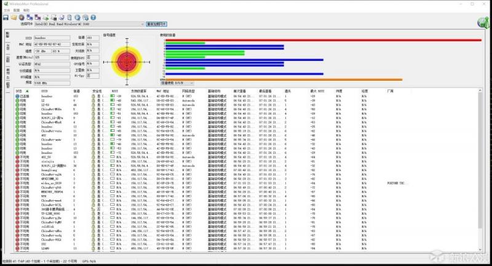Screen dimensions: 492x266
Task: Click the 认证类型 field
Action: [x=52, y=64]
